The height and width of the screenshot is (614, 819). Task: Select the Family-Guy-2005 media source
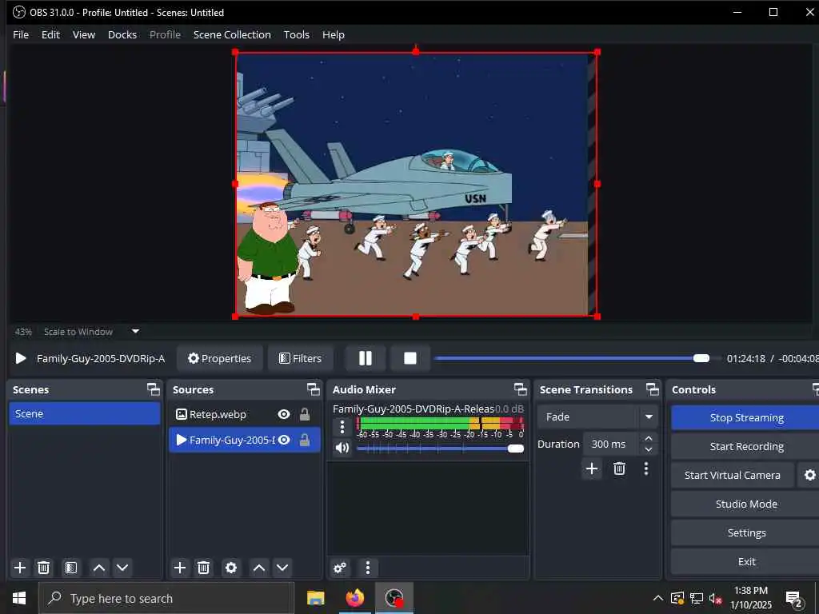click(x=245, y=440)
